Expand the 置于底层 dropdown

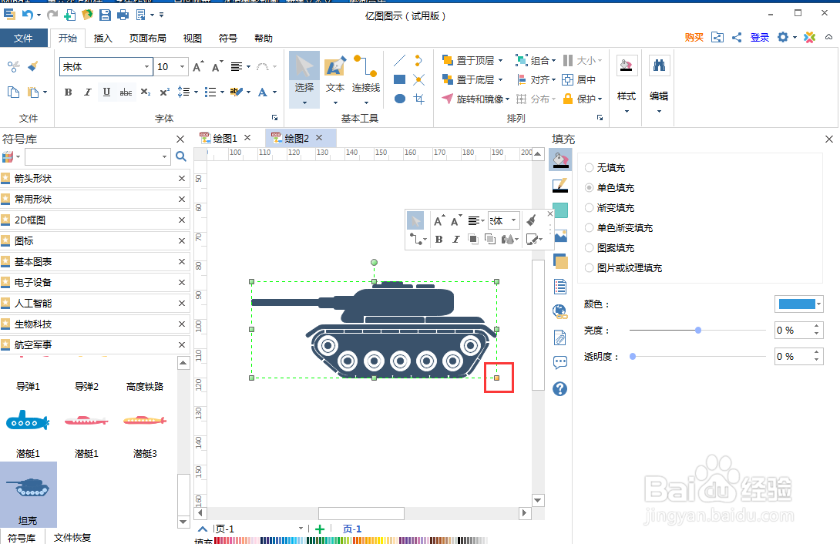coord(500,80)
